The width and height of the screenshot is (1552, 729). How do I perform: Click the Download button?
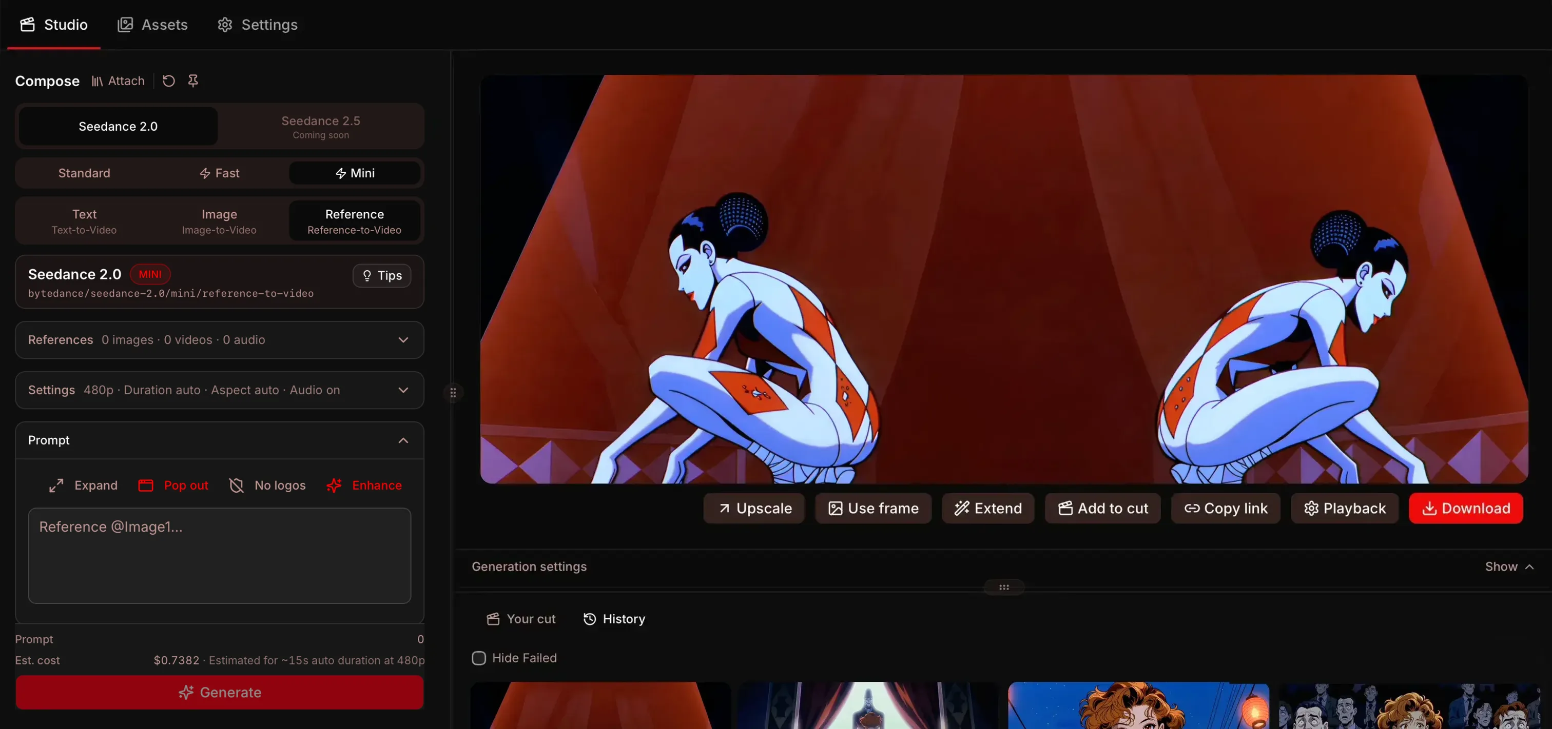1466,509
